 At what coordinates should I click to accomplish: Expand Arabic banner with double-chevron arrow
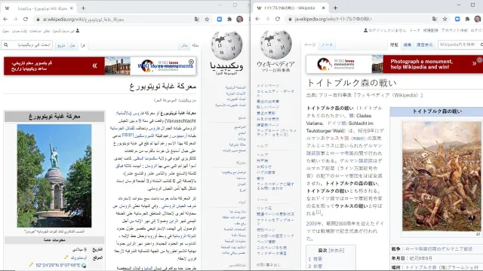(x=94, y=65)
